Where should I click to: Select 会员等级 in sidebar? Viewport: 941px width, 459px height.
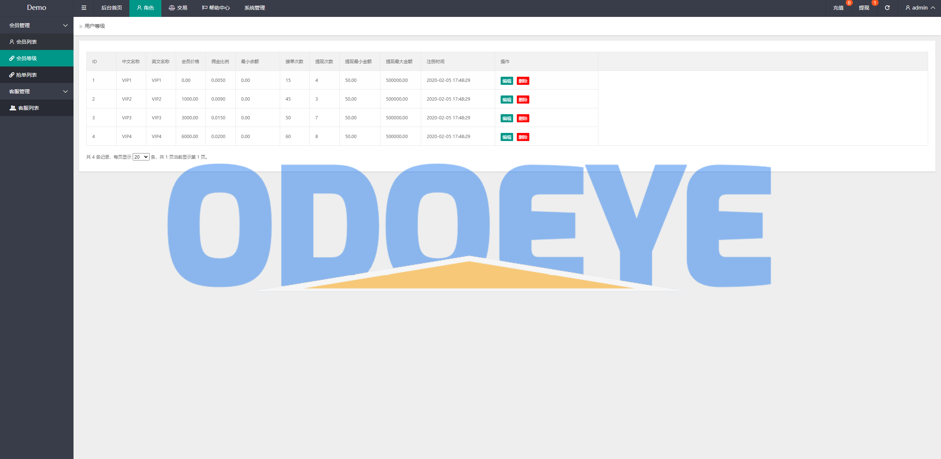click(37, 58)
